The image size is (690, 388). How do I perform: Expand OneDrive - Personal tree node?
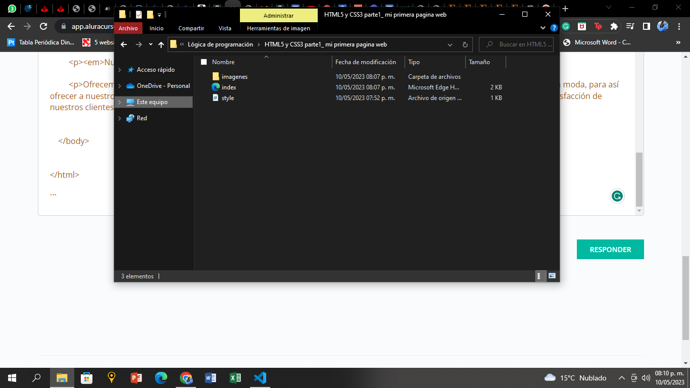pos(120,86)
